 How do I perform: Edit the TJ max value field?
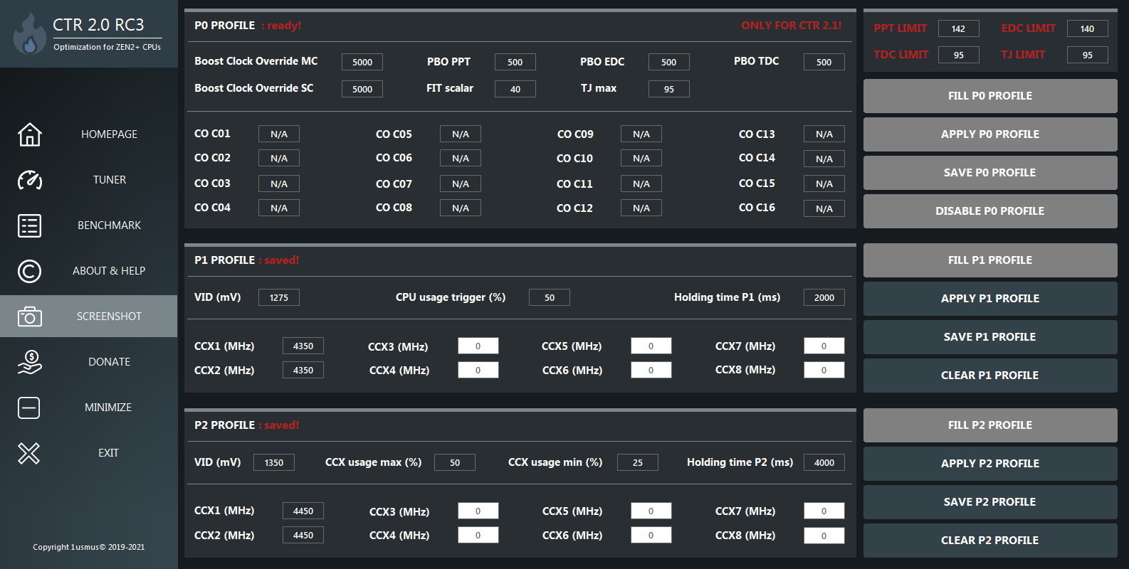point(669,89)
